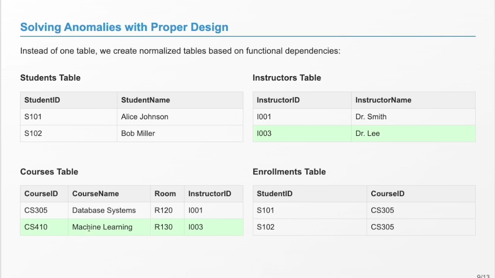Click the 'Students Table' heading
Screen dimensions: 495x278
50,78
